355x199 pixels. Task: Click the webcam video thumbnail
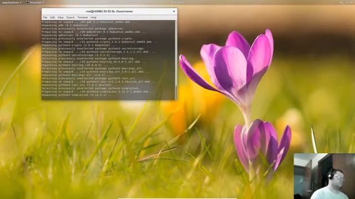pyautogui.click(x=324, y=176)
